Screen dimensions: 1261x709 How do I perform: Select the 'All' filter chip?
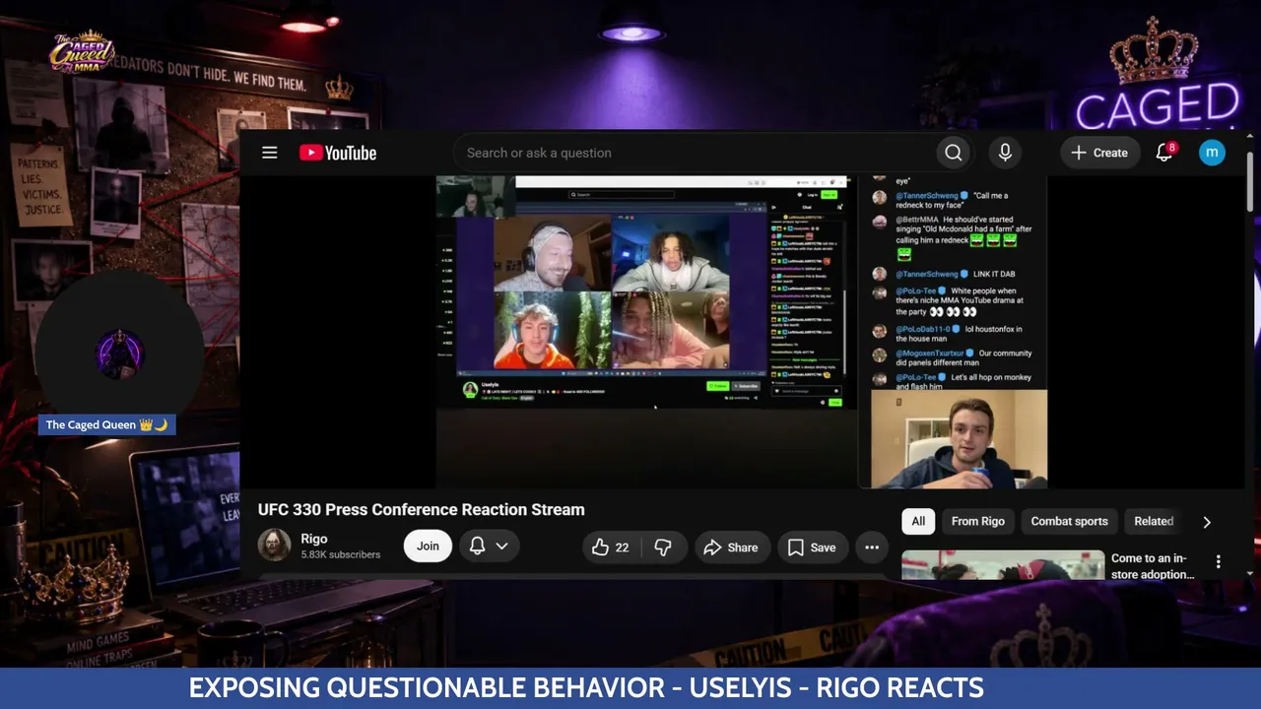pyautogui.click(x=918, y=521)
